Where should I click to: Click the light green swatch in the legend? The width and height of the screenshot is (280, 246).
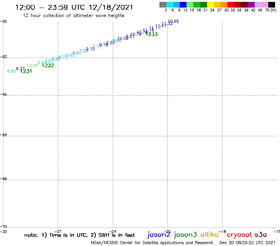click(x=190, y=5)
